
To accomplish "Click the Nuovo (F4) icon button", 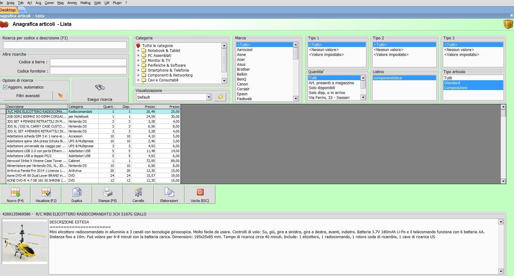I will click(15, 195).
